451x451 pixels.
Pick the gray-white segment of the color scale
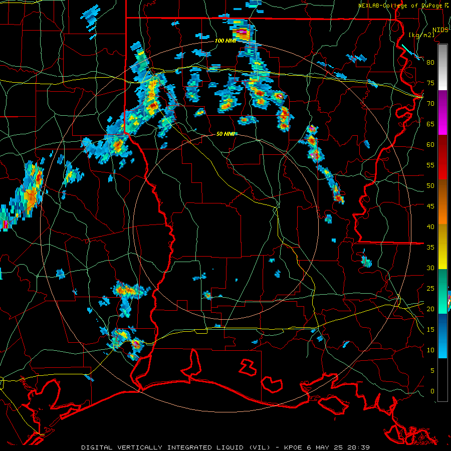[x=442, y=67]
